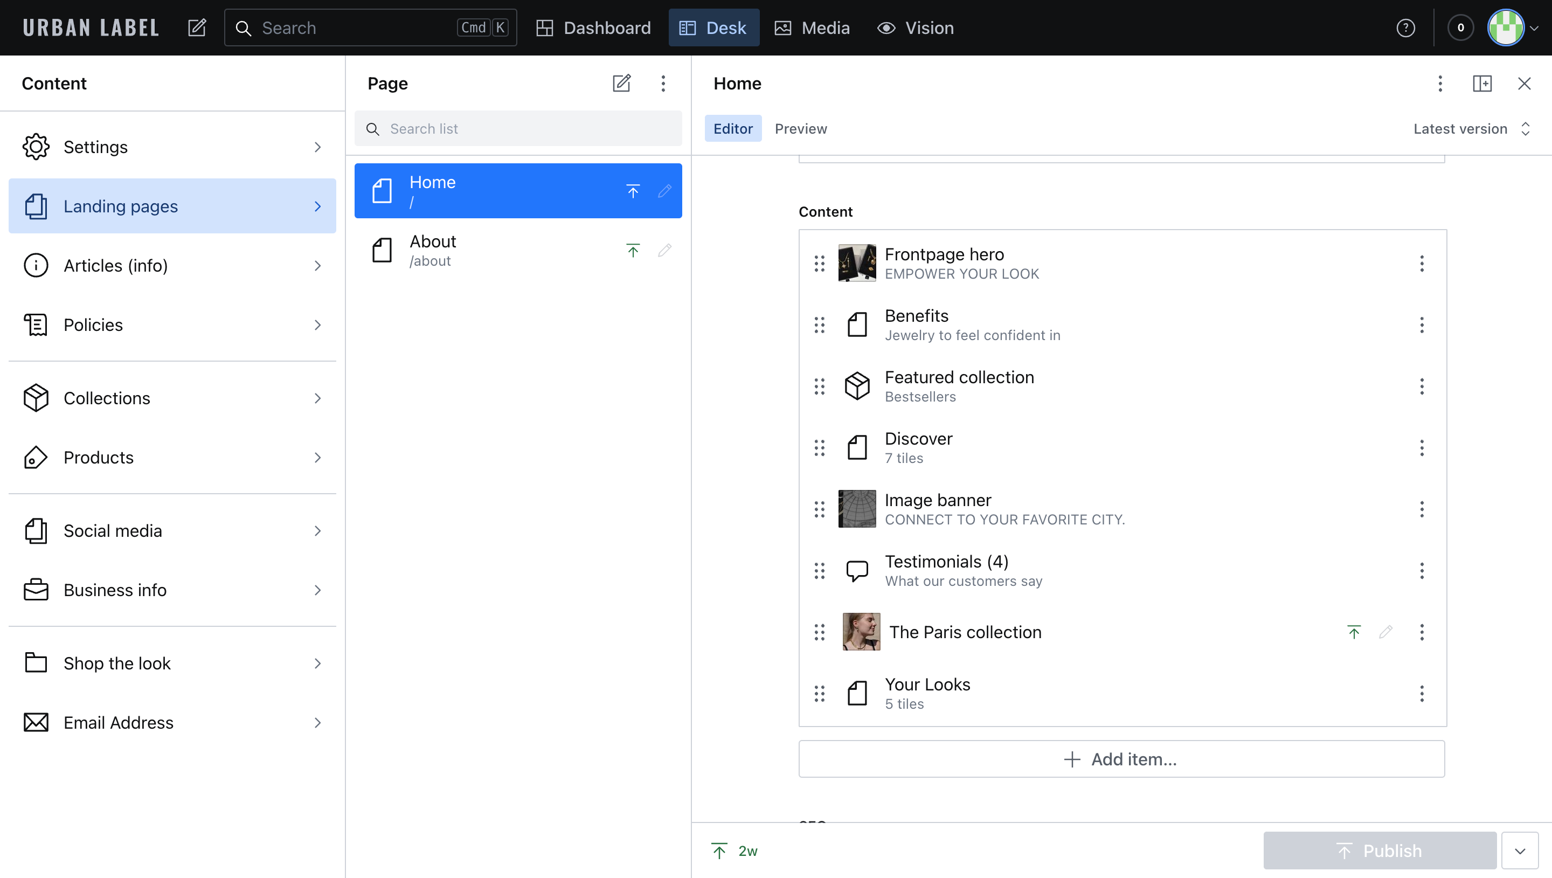Create new Page with the pencil icon
The image size is (1552, 878).
click(x=621, y=83)
